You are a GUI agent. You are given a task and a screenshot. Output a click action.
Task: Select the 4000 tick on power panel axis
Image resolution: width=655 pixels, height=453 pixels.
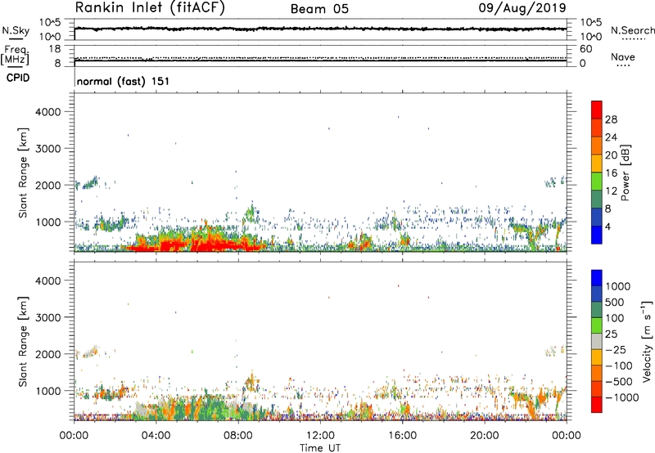pyautogui.click(x=48, y=112)
